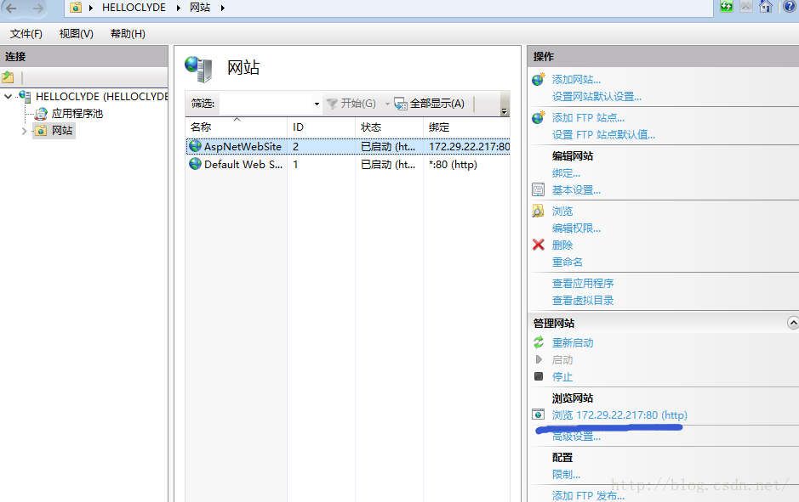The height and width of the screenshot is (502, 799).
Task: Expand the breadcrumb arrow after 网站
Action: tap(223, 8)
